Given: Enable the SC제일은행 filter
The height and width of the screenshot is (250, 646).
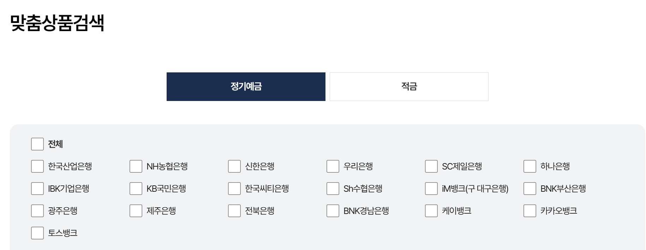Looking at the screenshot, I should pos(431,166).
